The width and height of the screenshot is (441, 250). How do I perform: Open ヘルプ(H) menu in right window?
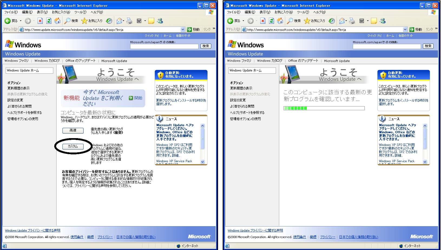[320, 12]
